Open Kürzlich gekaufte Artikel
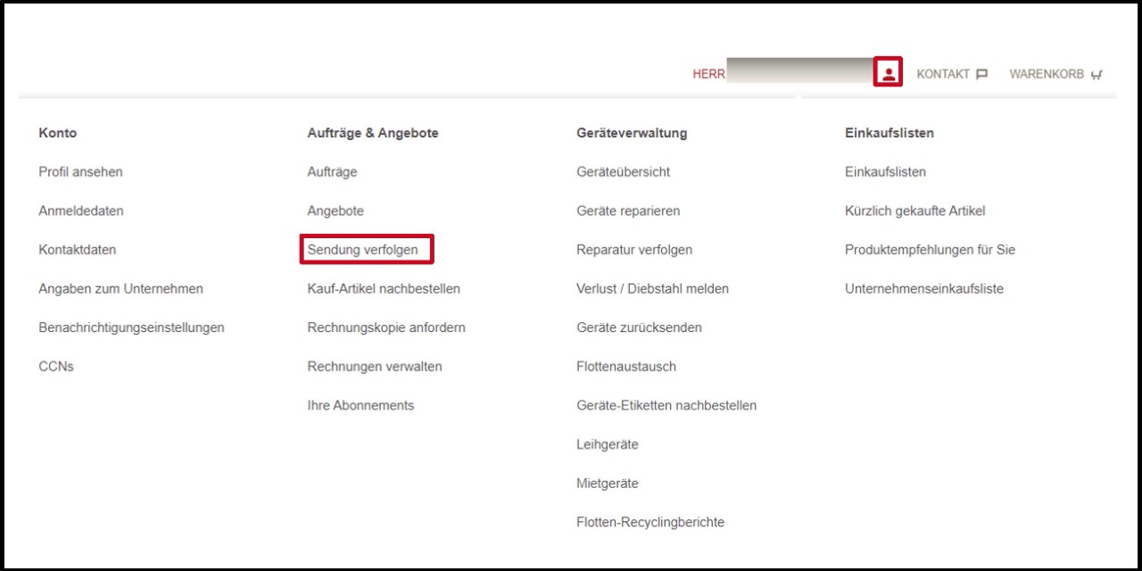This screenshot has height=571, width=1142. (914, 211)
